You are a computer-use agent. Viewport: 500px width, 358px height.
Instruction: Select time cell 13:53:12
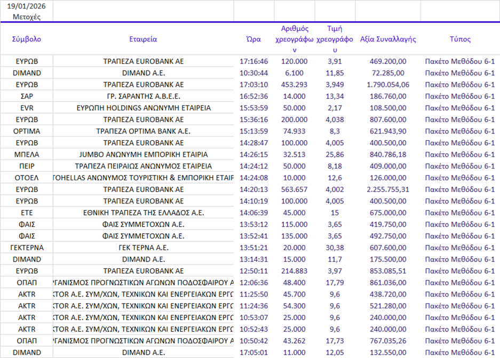coord(254,225)
